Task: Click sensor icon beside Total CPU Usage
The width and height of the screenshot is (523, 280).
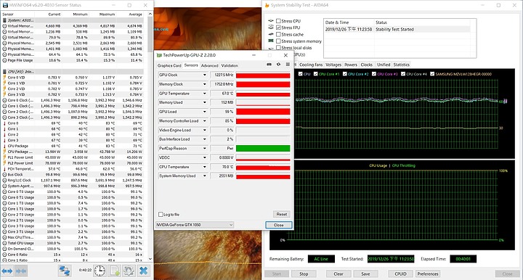Action: pos(4,243)
